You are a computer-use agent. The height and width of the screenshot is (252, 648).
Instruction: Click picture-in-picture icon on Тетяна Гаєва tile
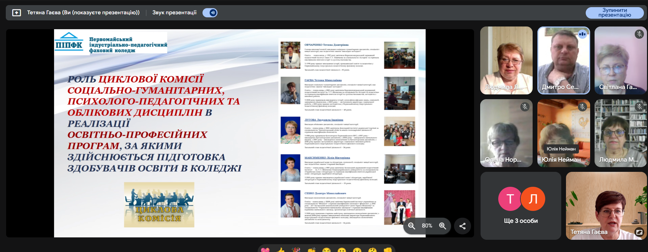pos(639,232)
